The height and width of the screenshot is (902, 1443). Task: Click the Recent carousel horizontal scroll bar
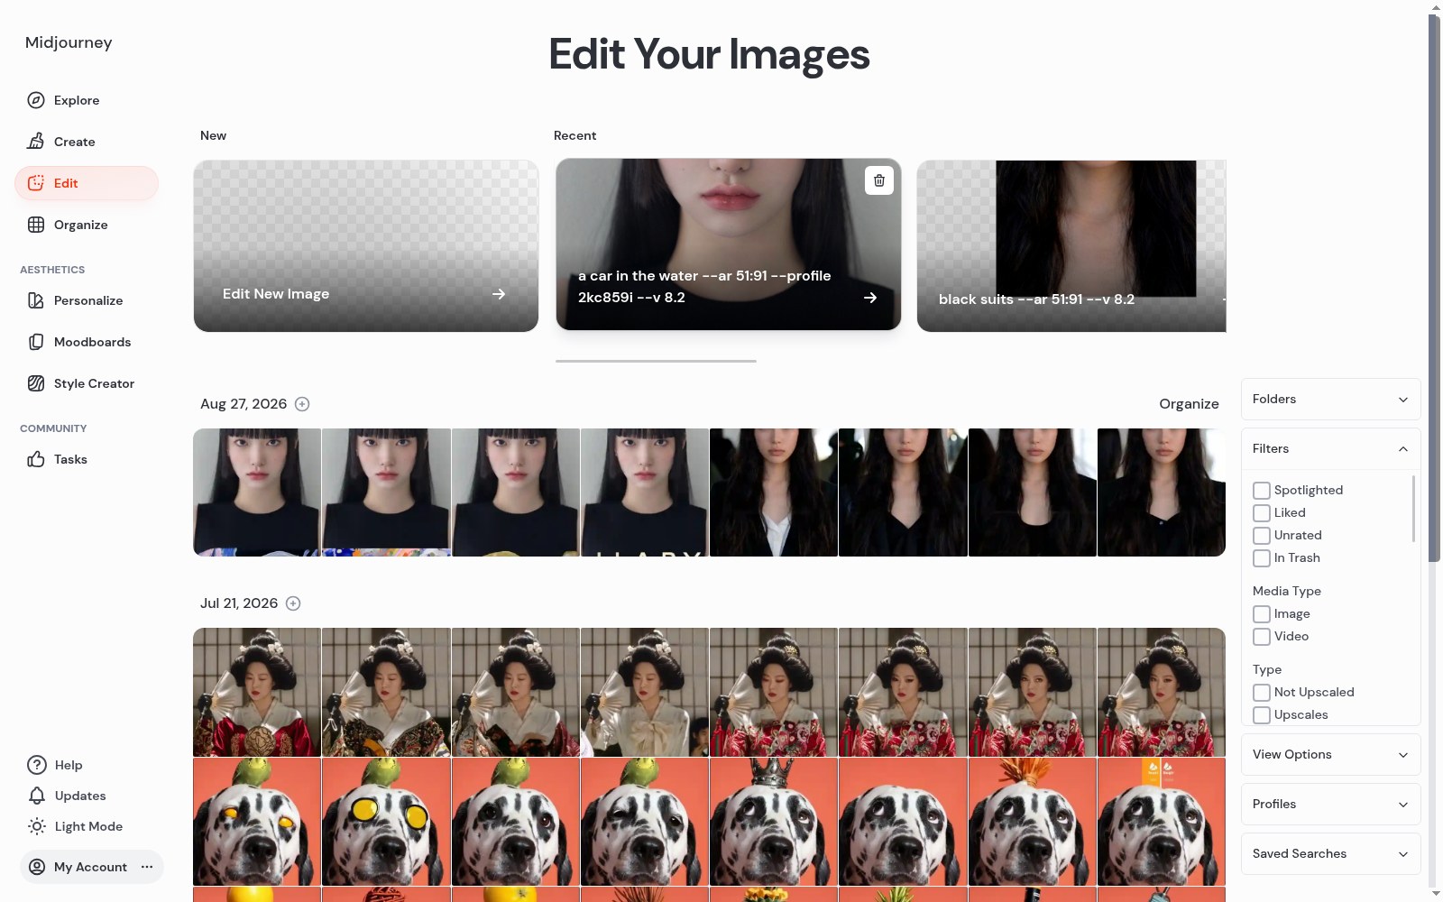[x=656, y=361]
